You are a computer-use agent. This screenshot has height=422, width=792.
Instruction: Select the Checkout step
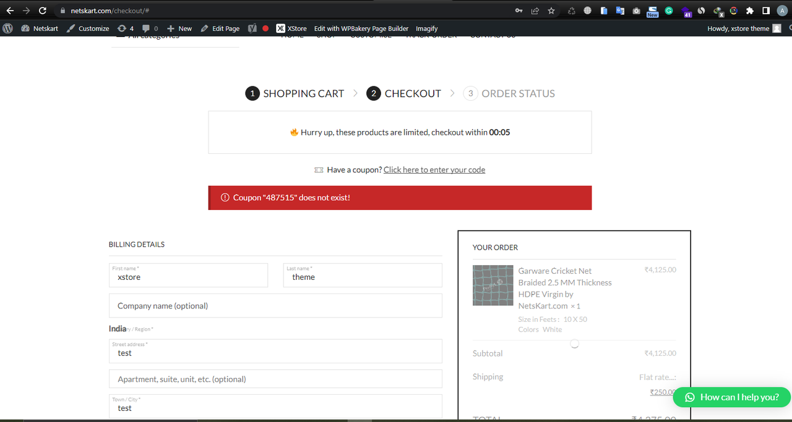[404, 93]
